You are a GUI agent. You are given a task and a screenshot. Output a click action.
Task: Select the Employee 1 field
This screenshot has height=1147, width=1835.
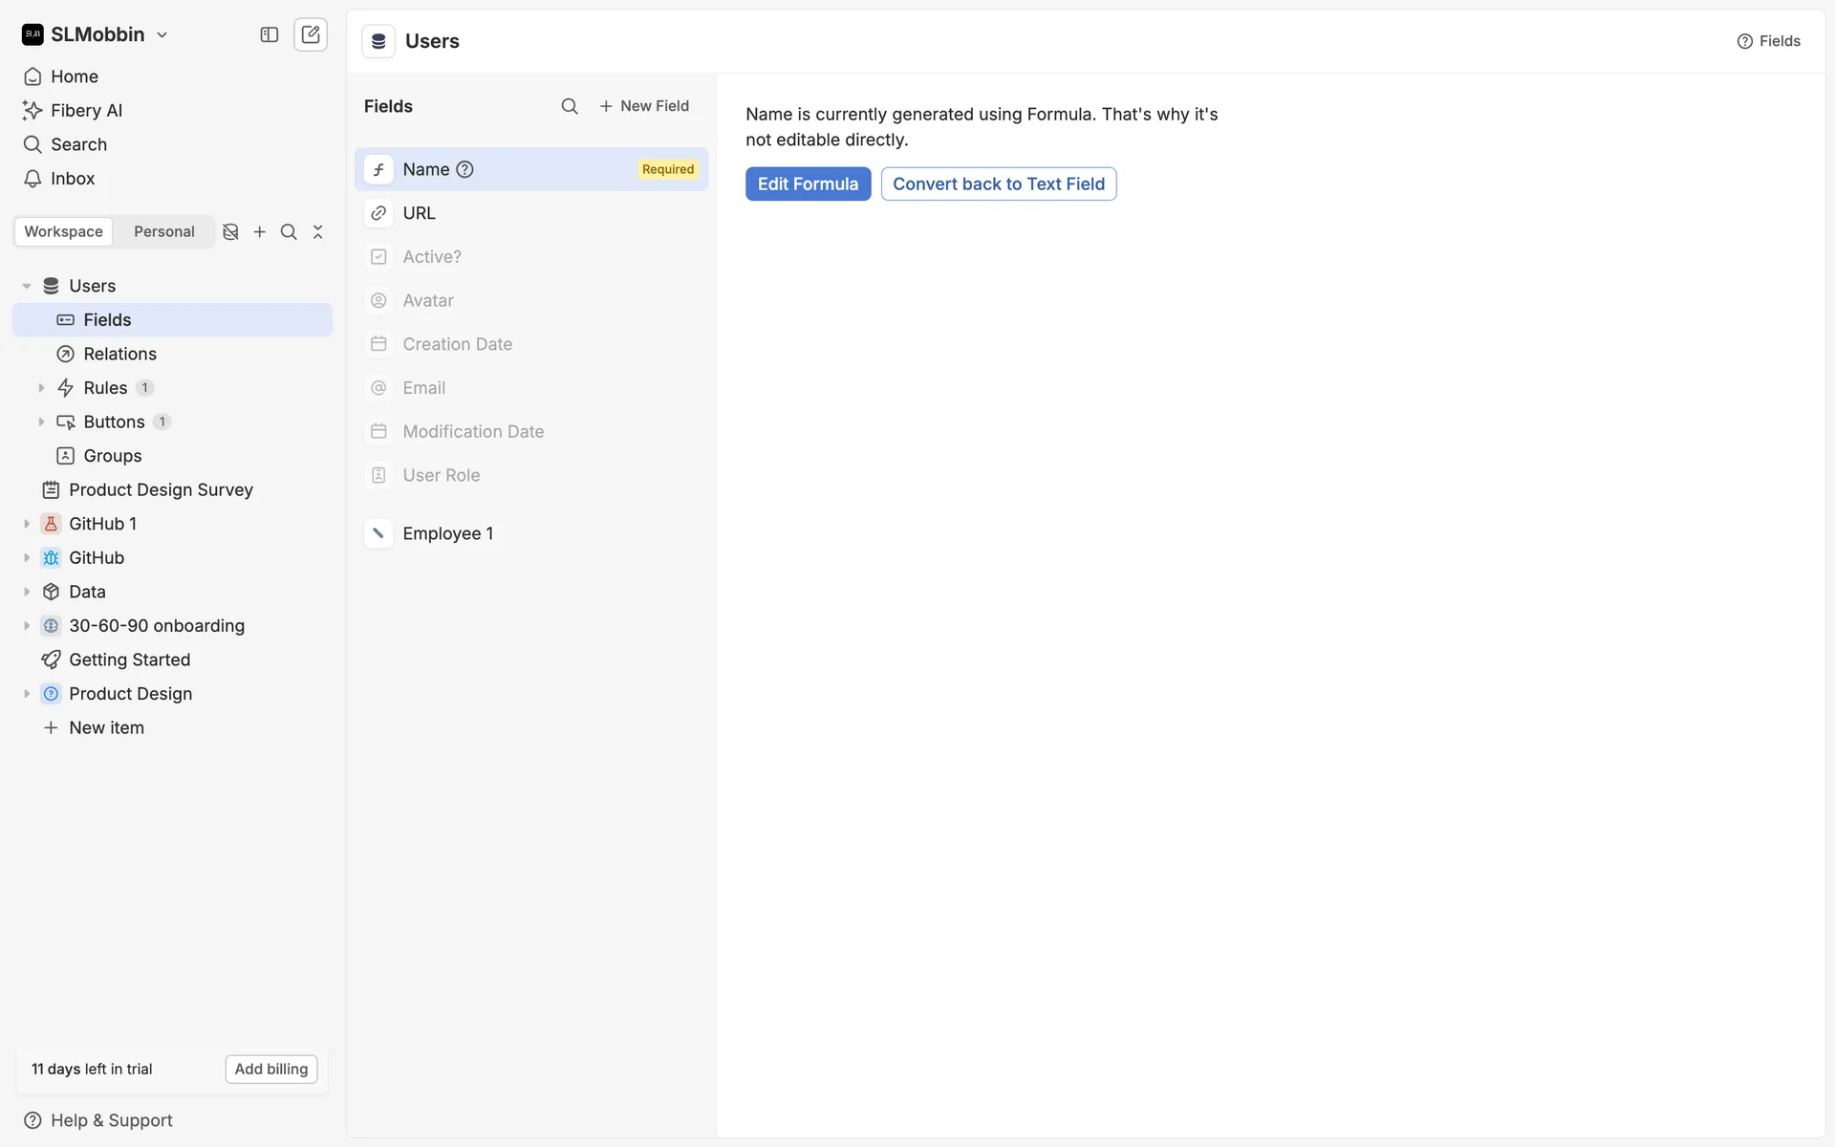447,533
